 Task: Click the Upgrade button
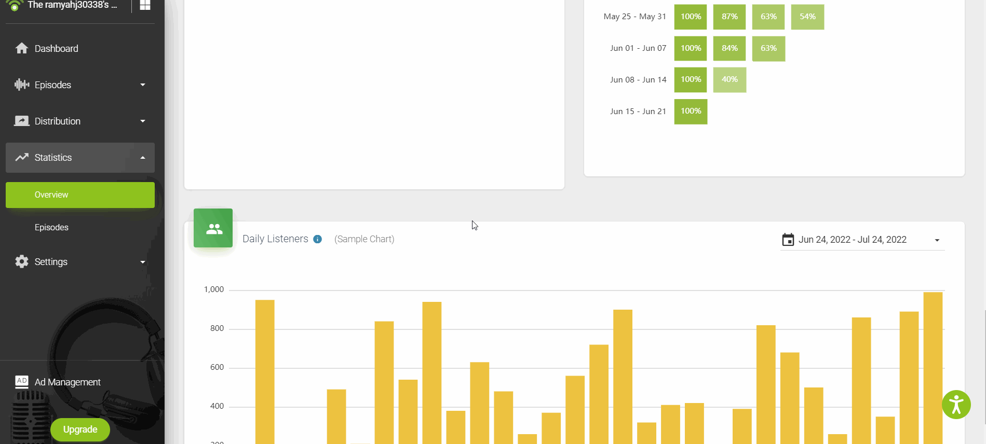(80, 429)
